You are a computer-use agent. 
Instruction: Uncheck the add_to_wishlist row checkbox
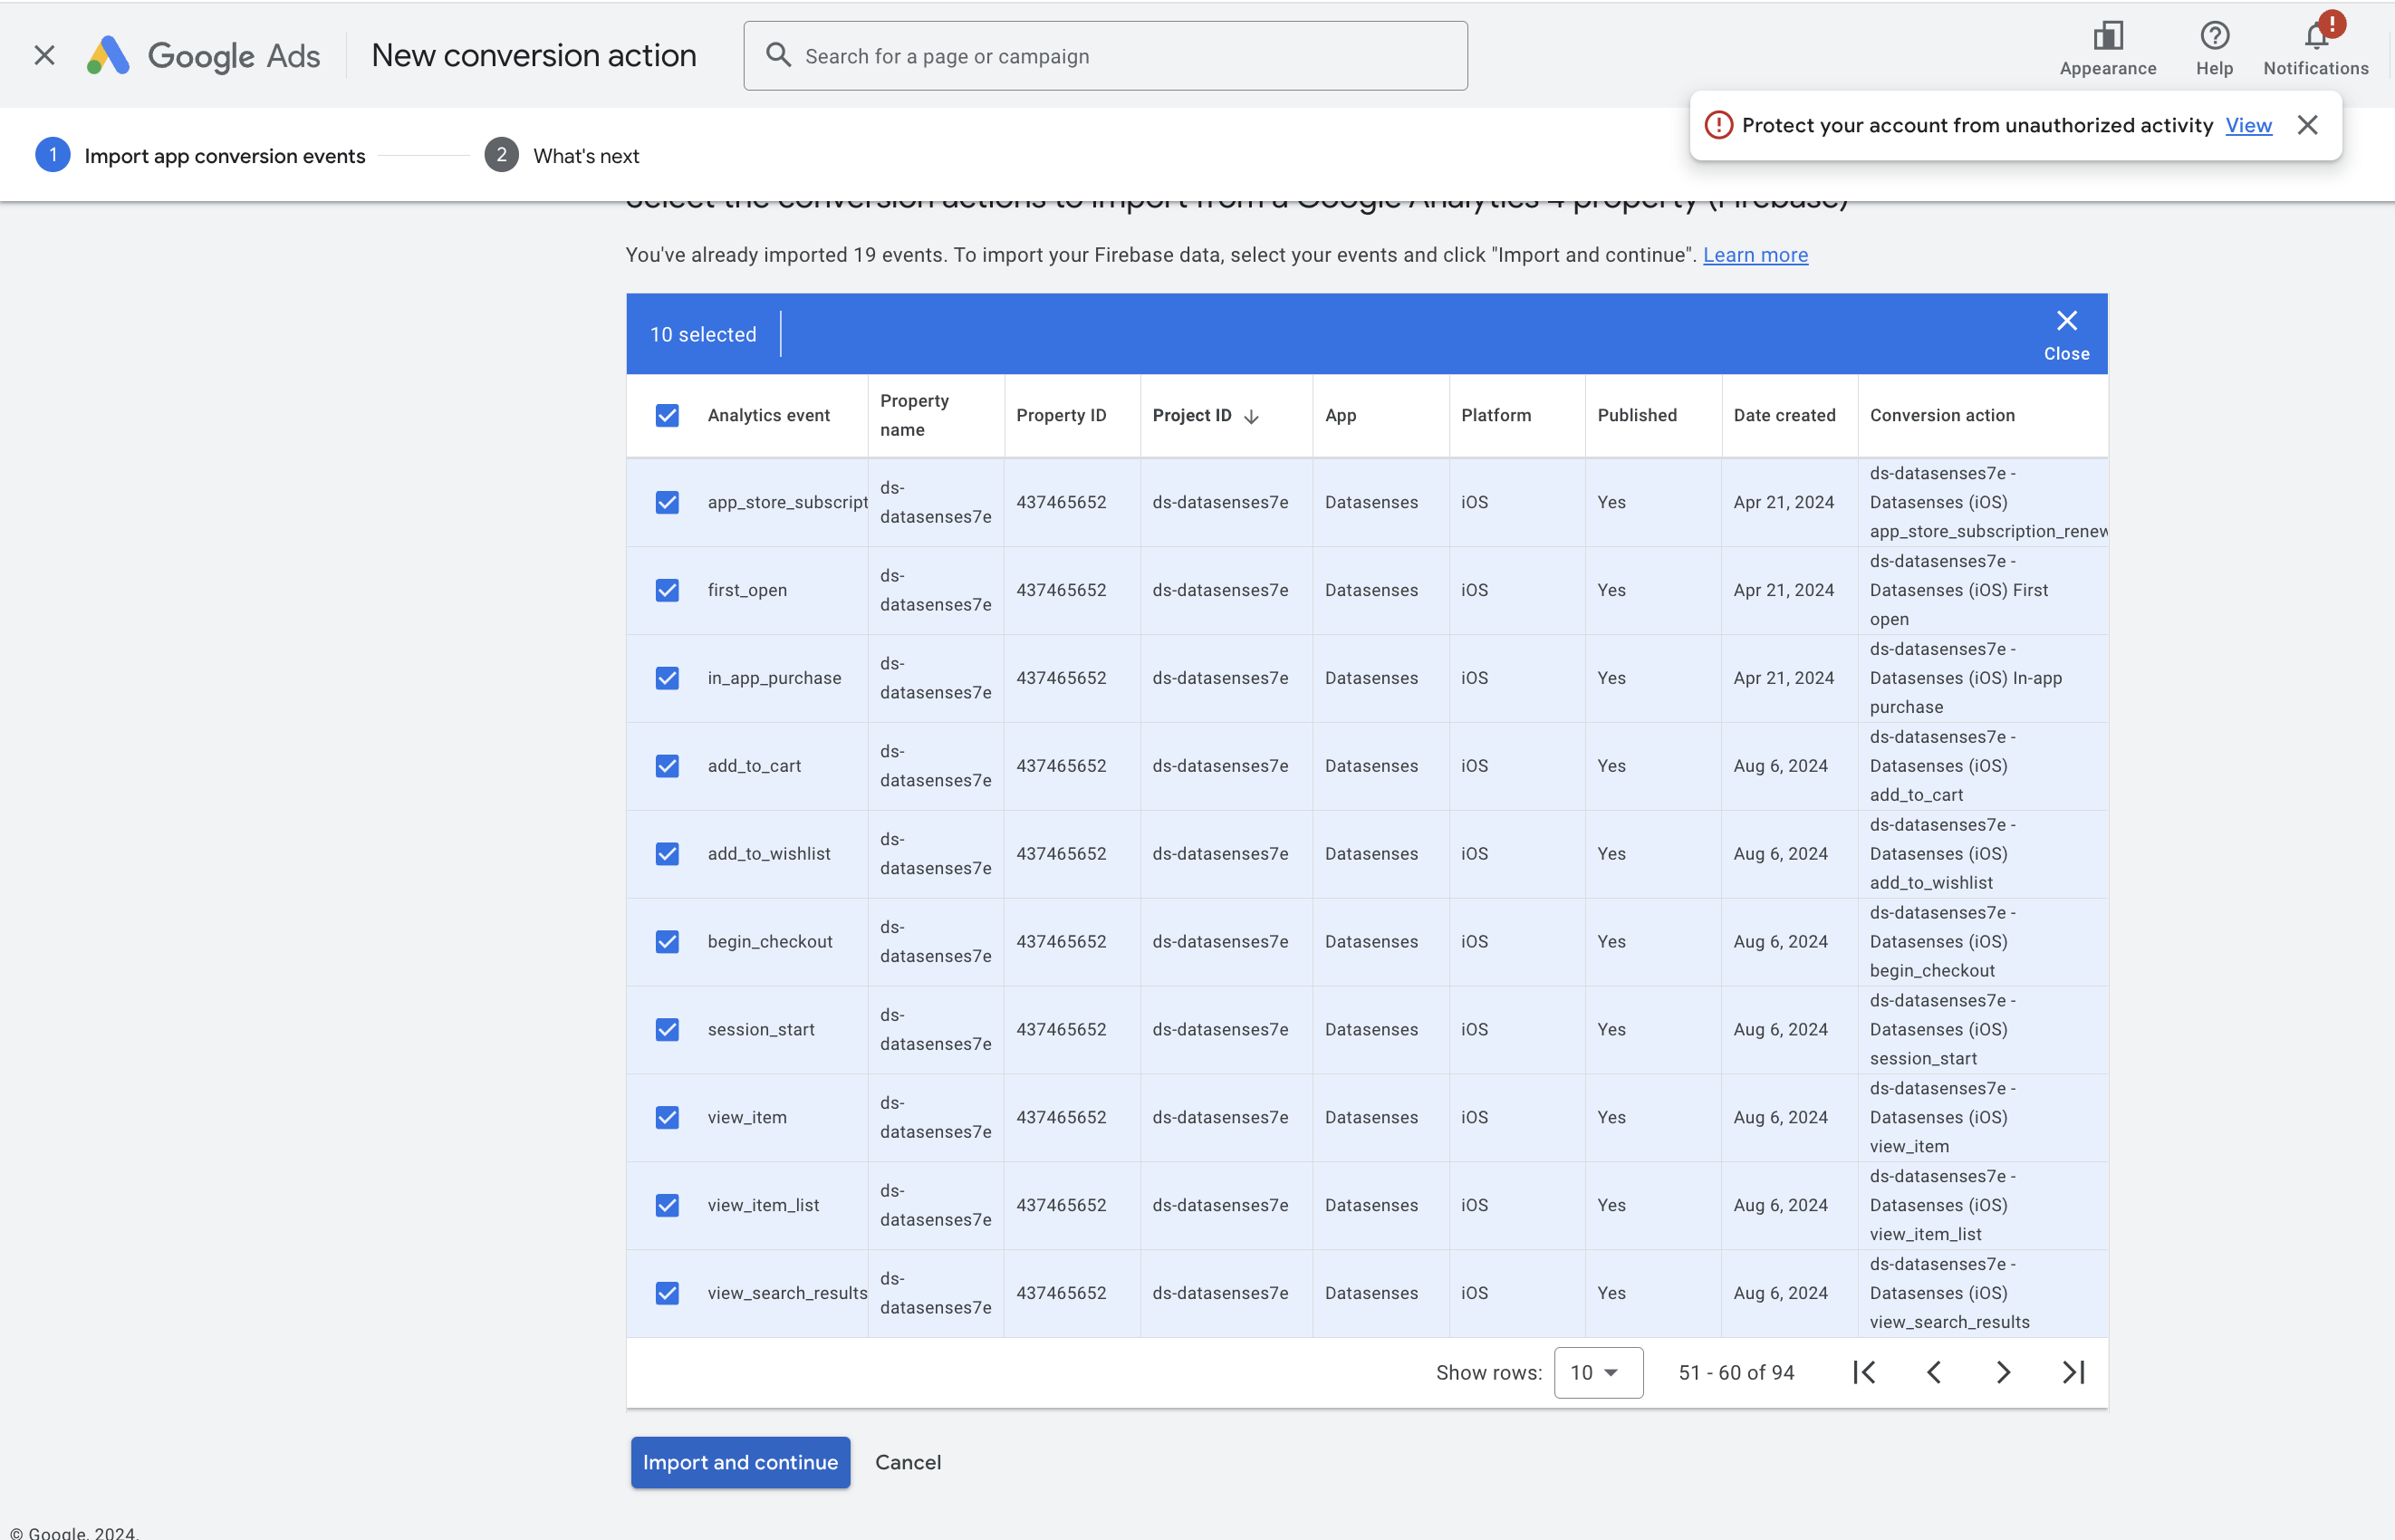pyautogui.click(x=667, y=854)
